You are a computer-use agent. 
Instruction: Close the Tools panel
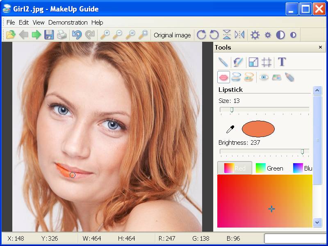(320, 47)
